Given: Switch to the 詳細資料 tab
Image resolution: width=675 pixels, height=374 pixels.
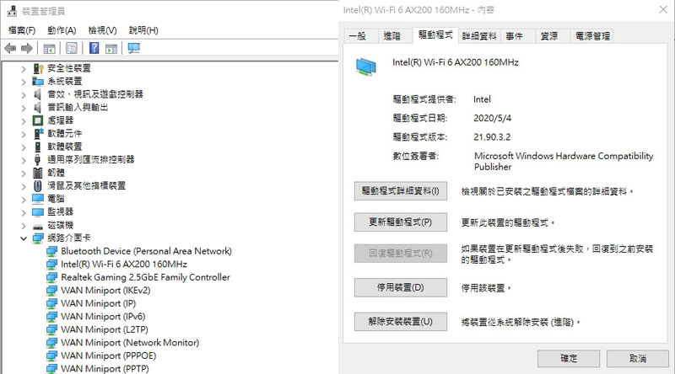Looking at the screenshot, I should [x=479, y=36].
